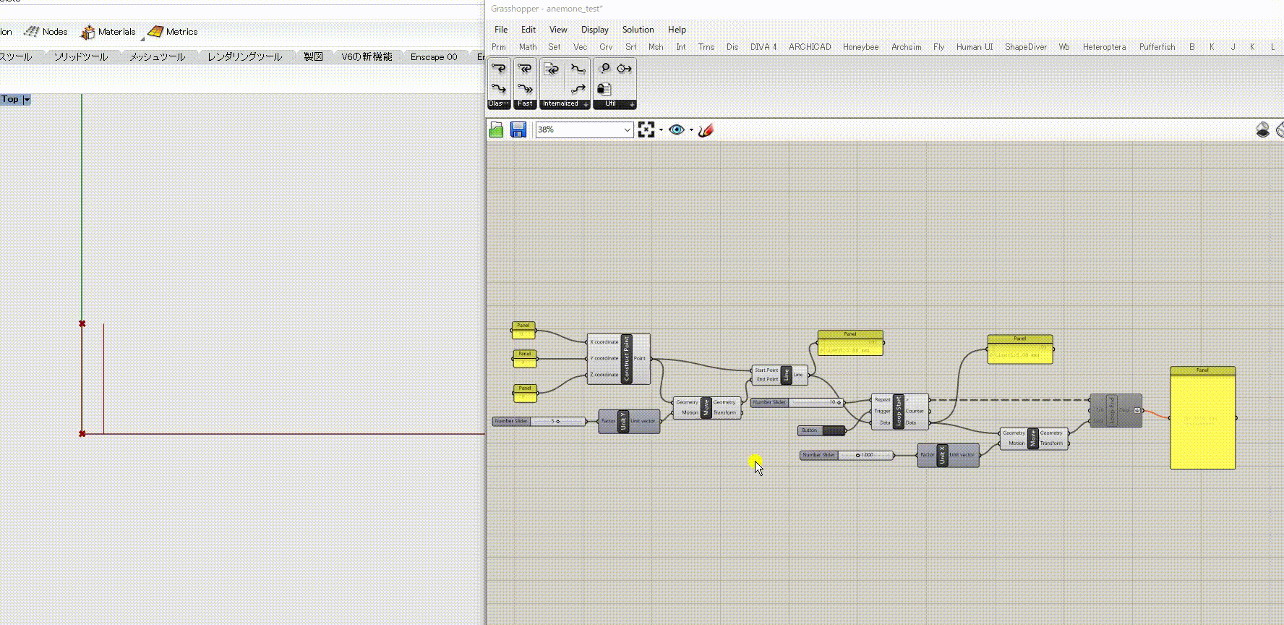
Task: Expand the Util group arrow
Action: click(632, 104)
